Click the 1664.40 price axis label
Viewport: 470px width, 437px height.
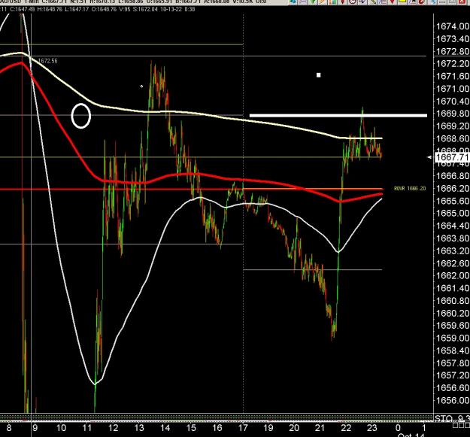click(x=452, y=226)
